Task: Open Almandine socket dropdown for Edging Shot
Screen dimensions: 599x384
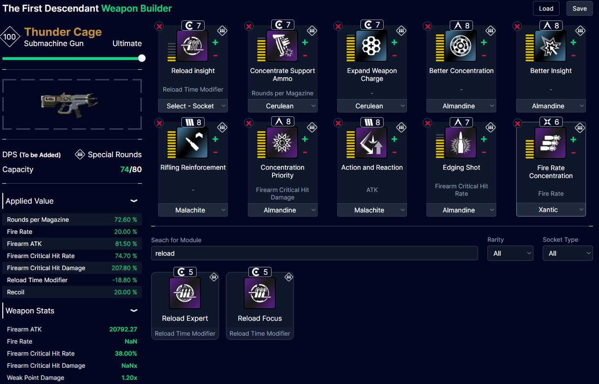Action: (461, 210)
